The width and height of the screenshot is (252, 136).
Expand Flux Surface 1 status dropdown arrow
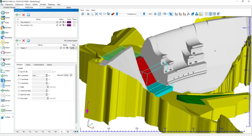(x=66, y=22)
